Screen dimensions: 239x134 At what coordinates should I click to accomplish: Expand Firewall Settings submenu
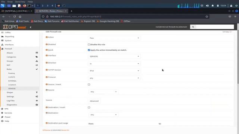pyautogui.click(x=10, y=96)
